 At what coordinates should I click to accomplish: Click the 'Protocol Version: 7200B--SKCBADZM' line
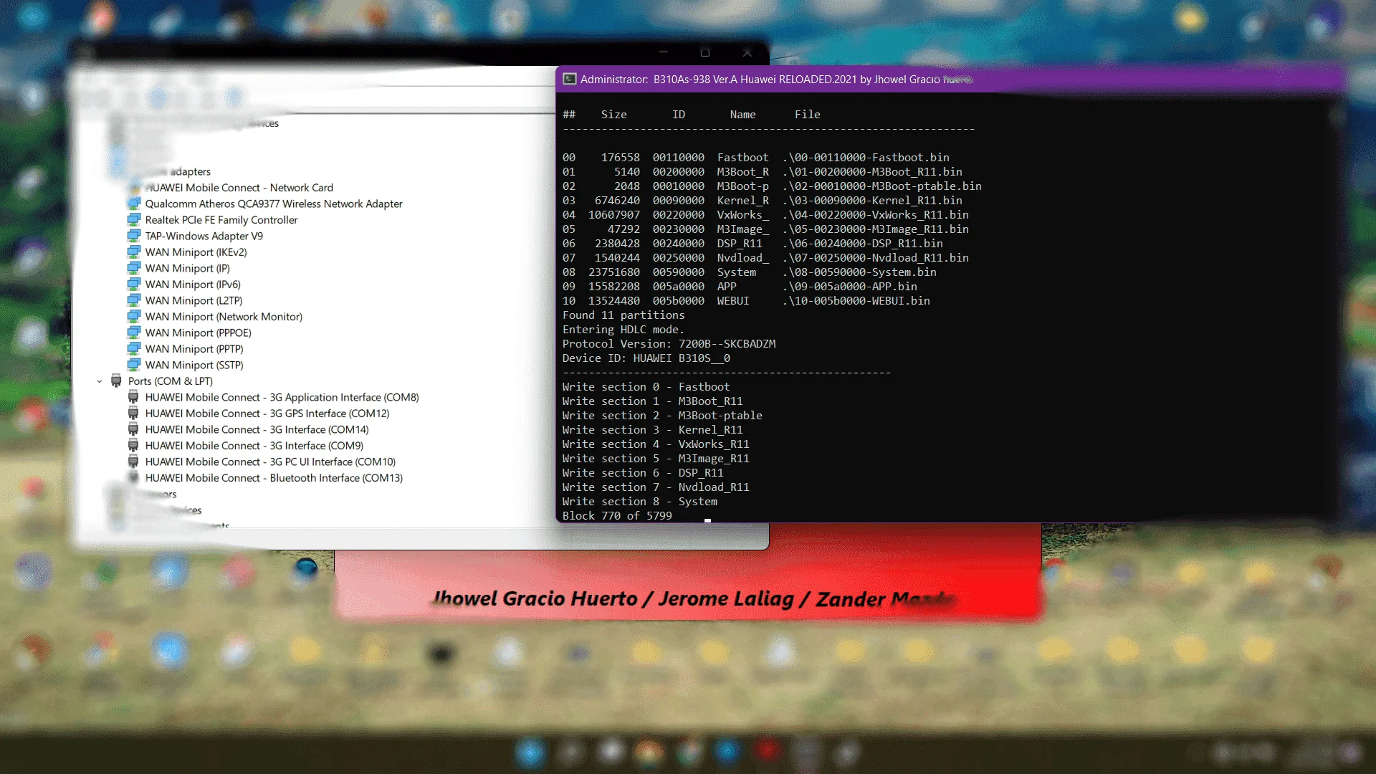[x=669, y=344]
